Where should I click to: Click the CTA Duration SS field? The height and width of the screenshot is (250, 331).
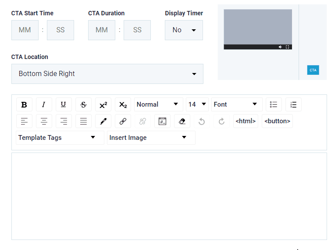pyautogui.click(x=137, y=30)
